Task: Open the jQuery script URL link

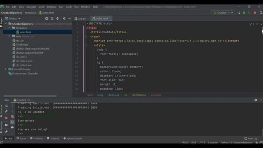Action: [168, 41]
